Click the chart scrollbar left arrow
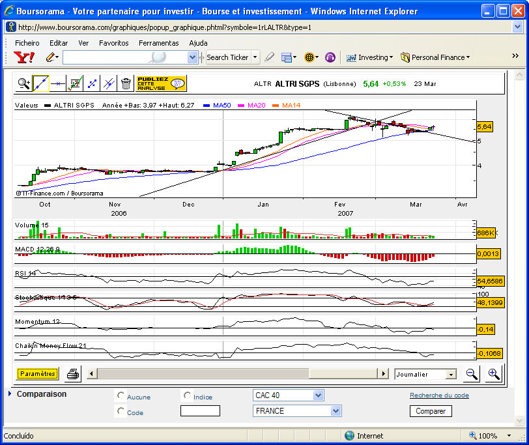 pyautogui.click(x=91, y=374)
